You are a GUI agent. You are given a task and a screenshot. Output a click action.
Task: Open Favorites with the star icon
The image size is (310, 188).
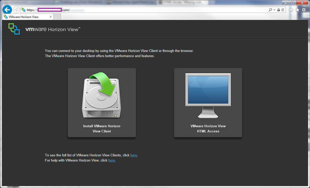[297, 10]
